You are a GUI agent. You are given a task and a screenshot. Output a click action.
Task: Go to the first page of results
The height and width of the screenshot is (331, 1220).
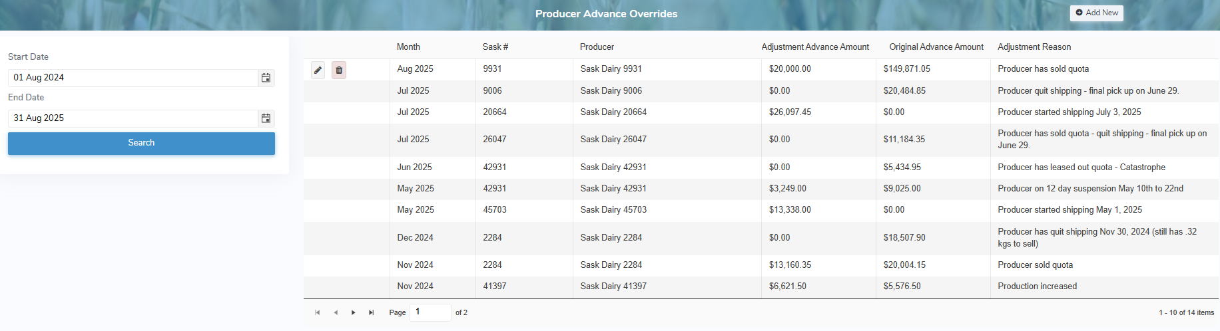[318, 312]
